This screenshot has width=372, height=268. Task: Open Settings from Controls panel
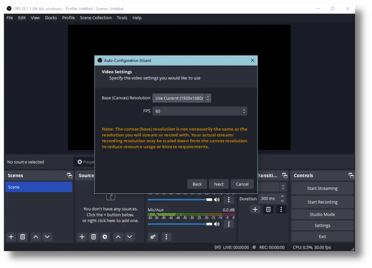coord(322,225)
